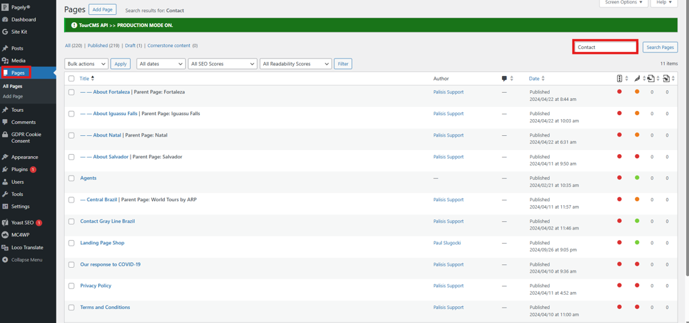Check the About Iguassu Falls row checkbox
The image size is (689, 323).
click(x=71, y=114)
